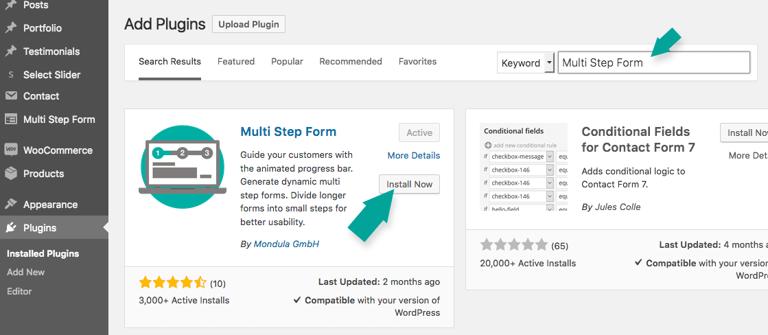Click the '(10)' rating count
This screenshot has height=335, width=768.
coord(218,284)
